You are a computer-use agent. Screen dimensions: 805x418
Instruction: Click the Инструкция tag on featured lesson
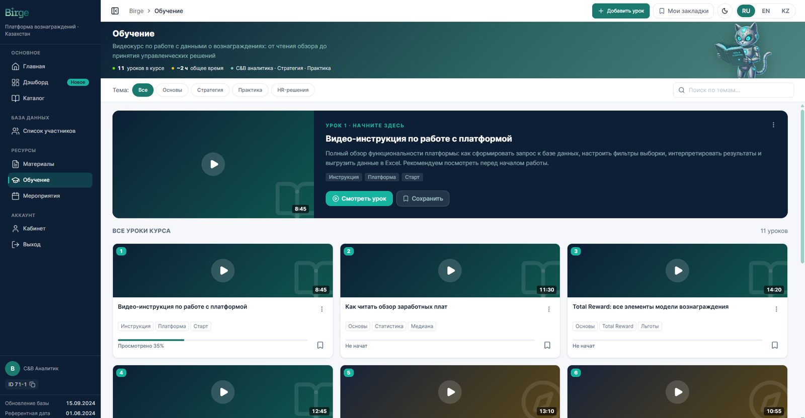click(344, 177)
